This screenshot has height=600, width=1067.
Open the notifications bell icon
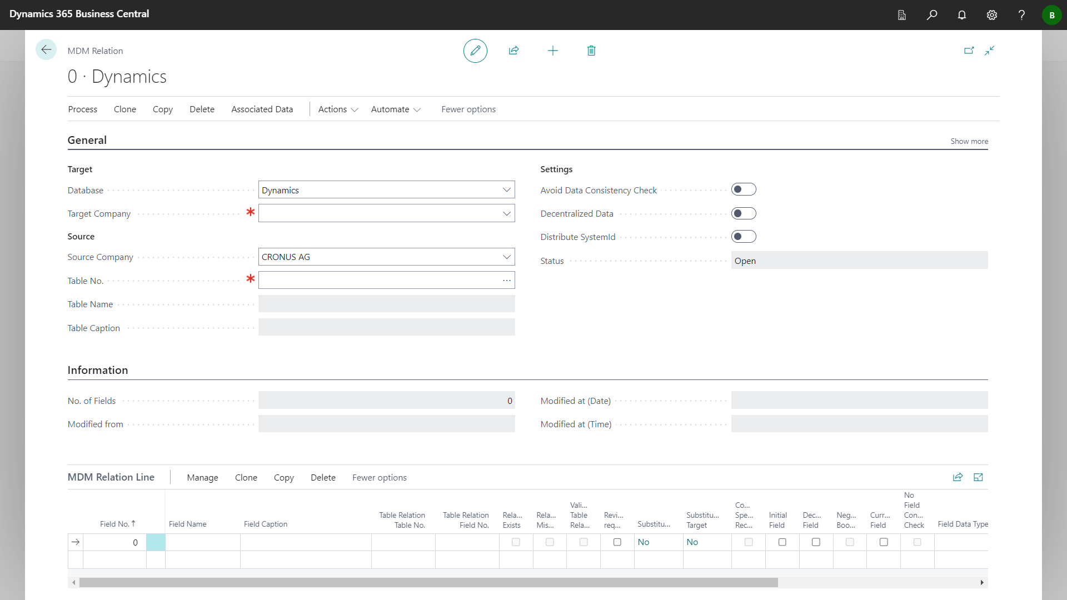click(962, 15)
